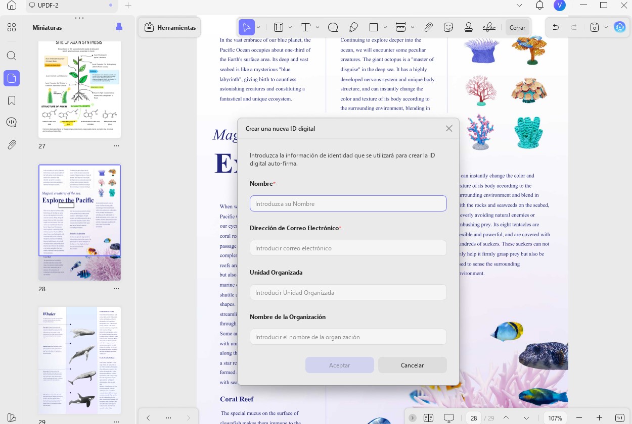Select the stamp tool icon
This screenshot has width=632, height=424.
(469, 27)
